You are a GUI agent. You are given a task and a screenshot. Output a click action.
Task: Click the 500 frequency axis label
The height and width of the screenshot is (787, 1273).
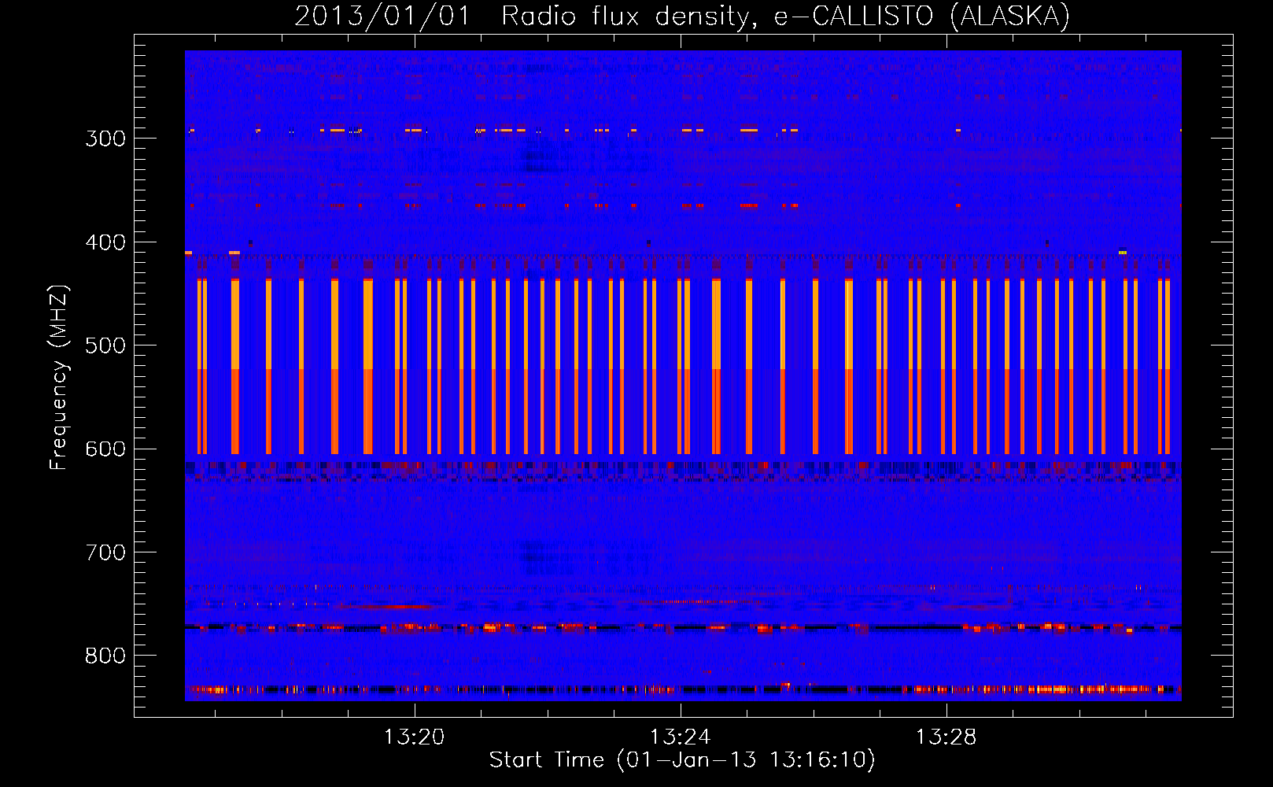click(105, 345)
